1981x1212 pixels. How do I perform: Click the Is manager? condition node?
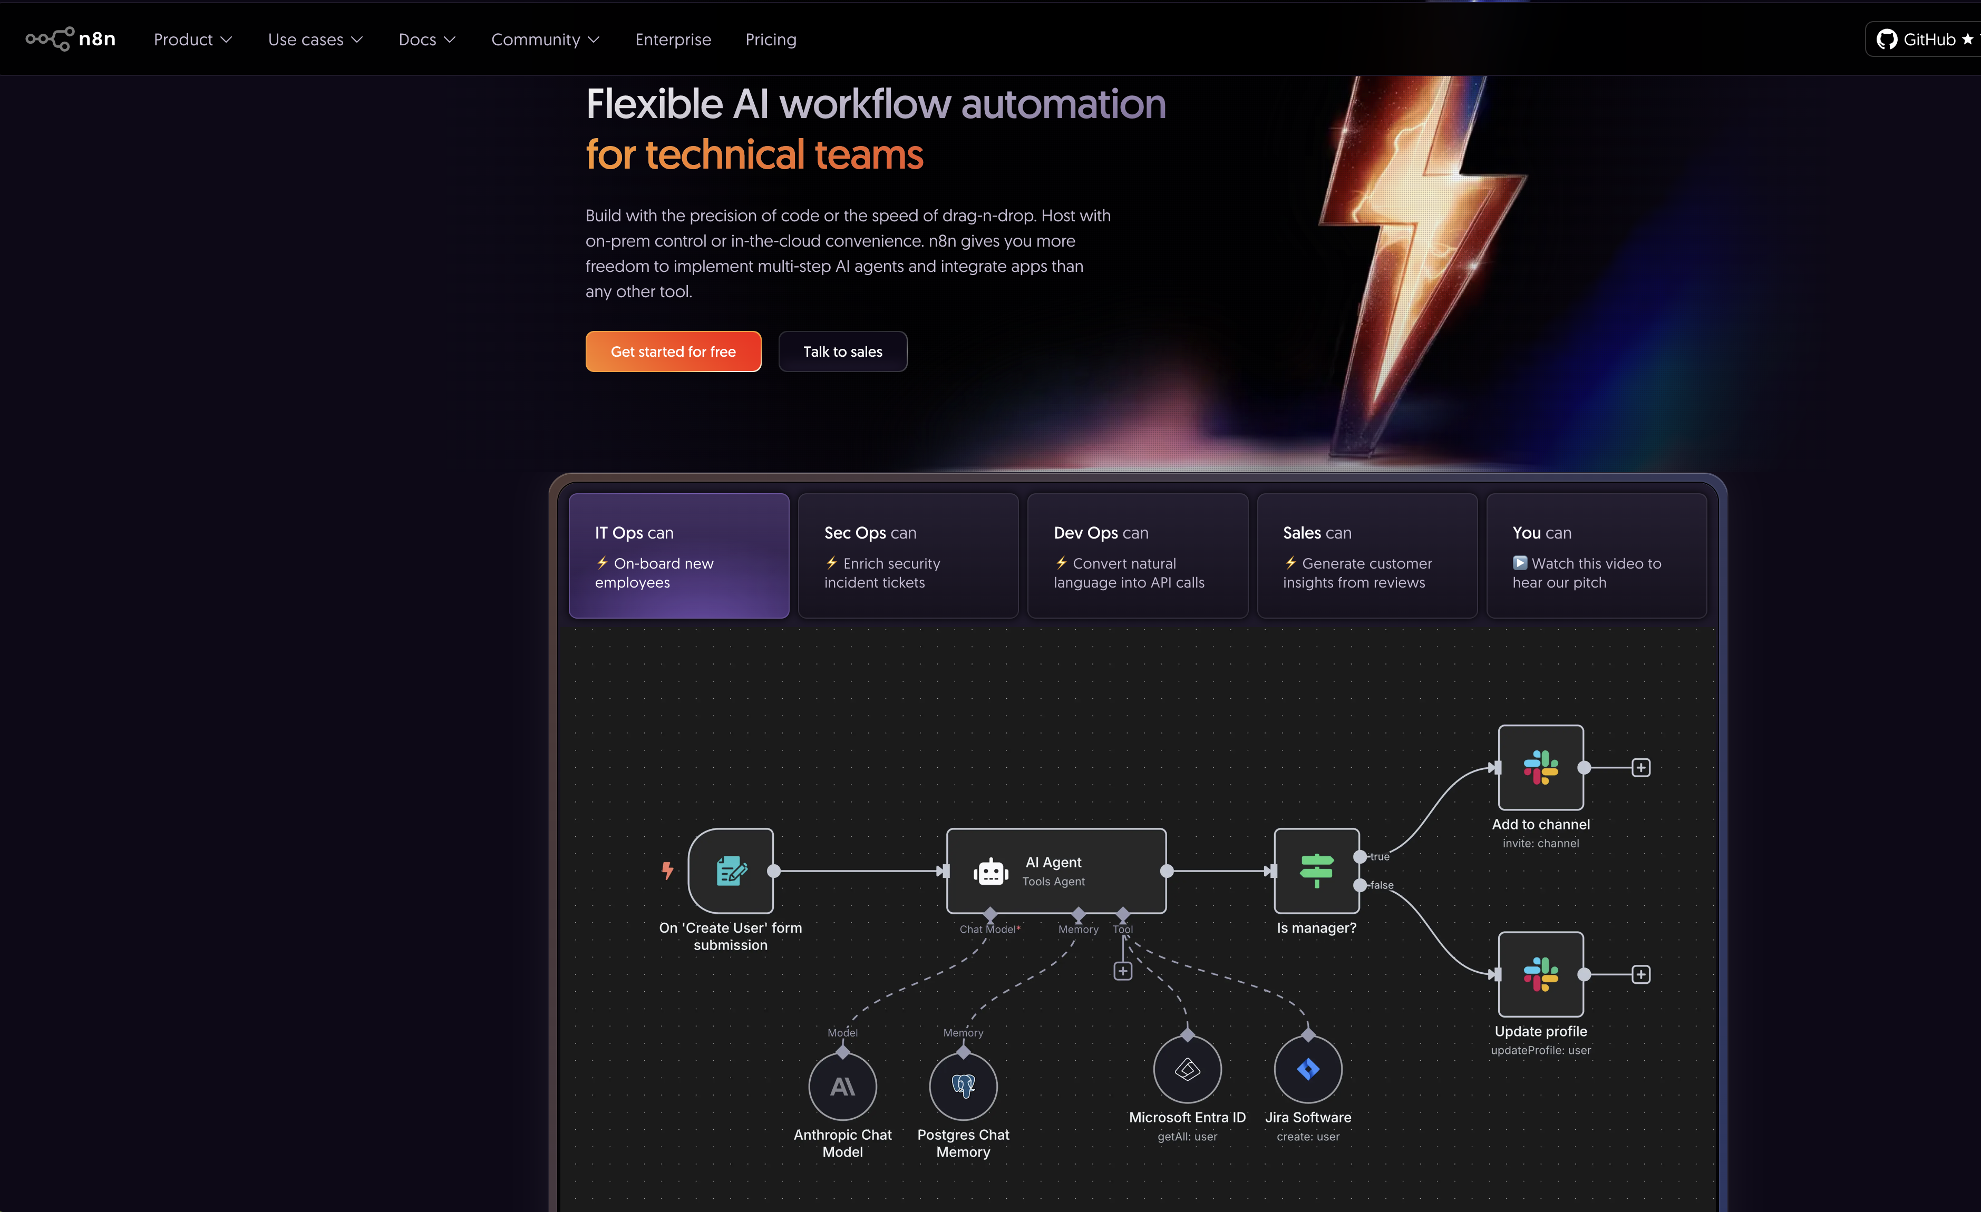tap(1317, 871)
